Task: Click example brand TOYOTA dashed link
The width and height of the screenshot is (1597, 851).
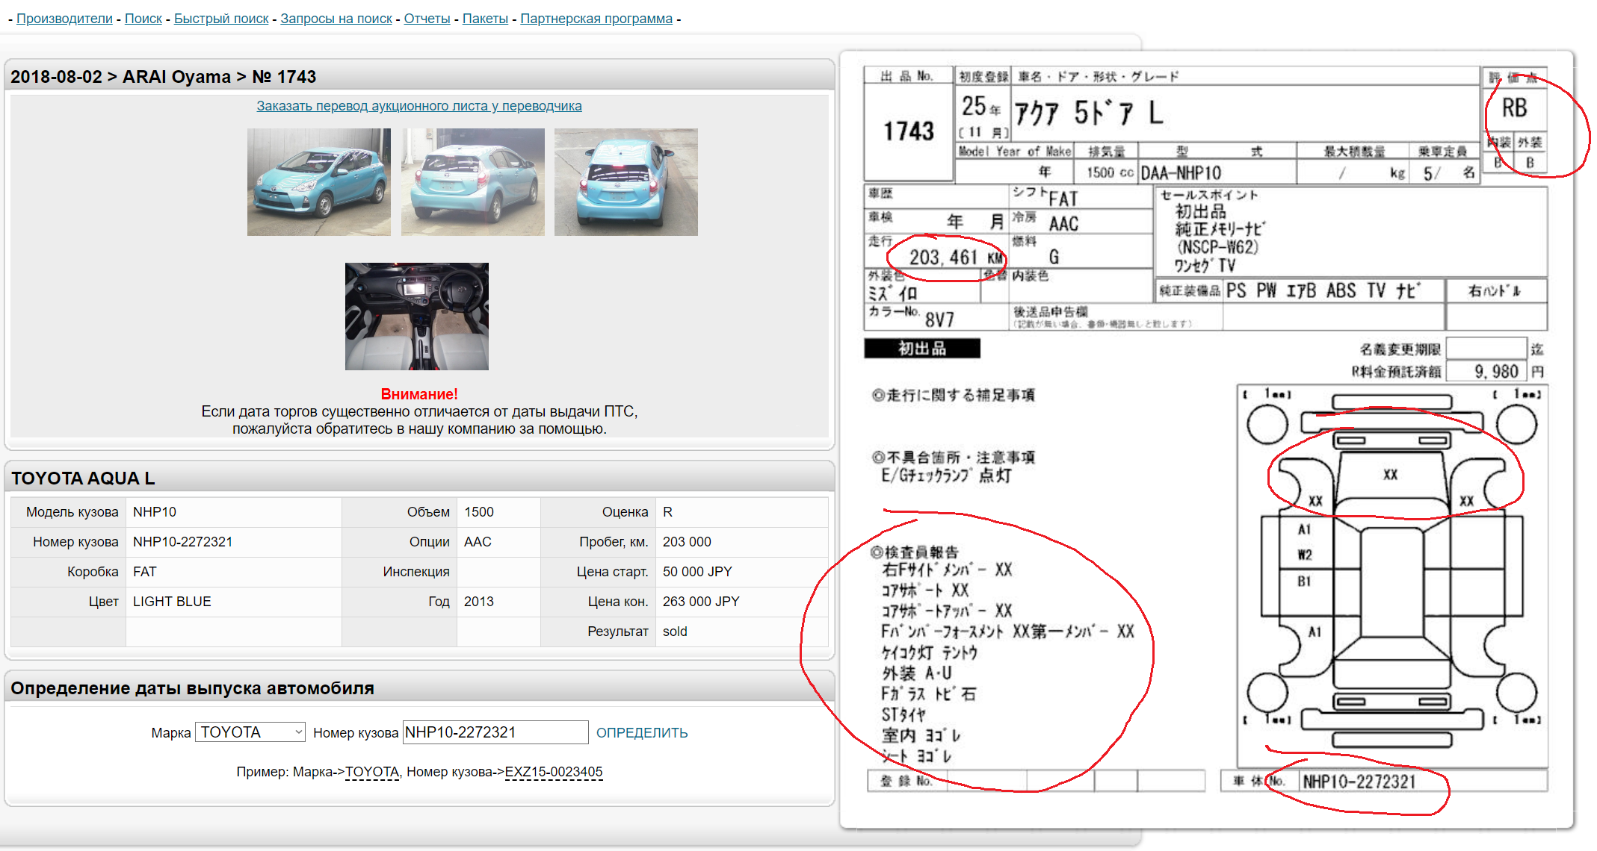Action: tap(372, 772)
